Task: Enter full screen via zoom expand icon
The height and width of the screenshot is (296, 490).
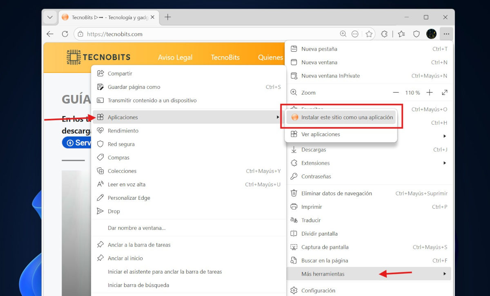Action: click(x=445, y=93)
